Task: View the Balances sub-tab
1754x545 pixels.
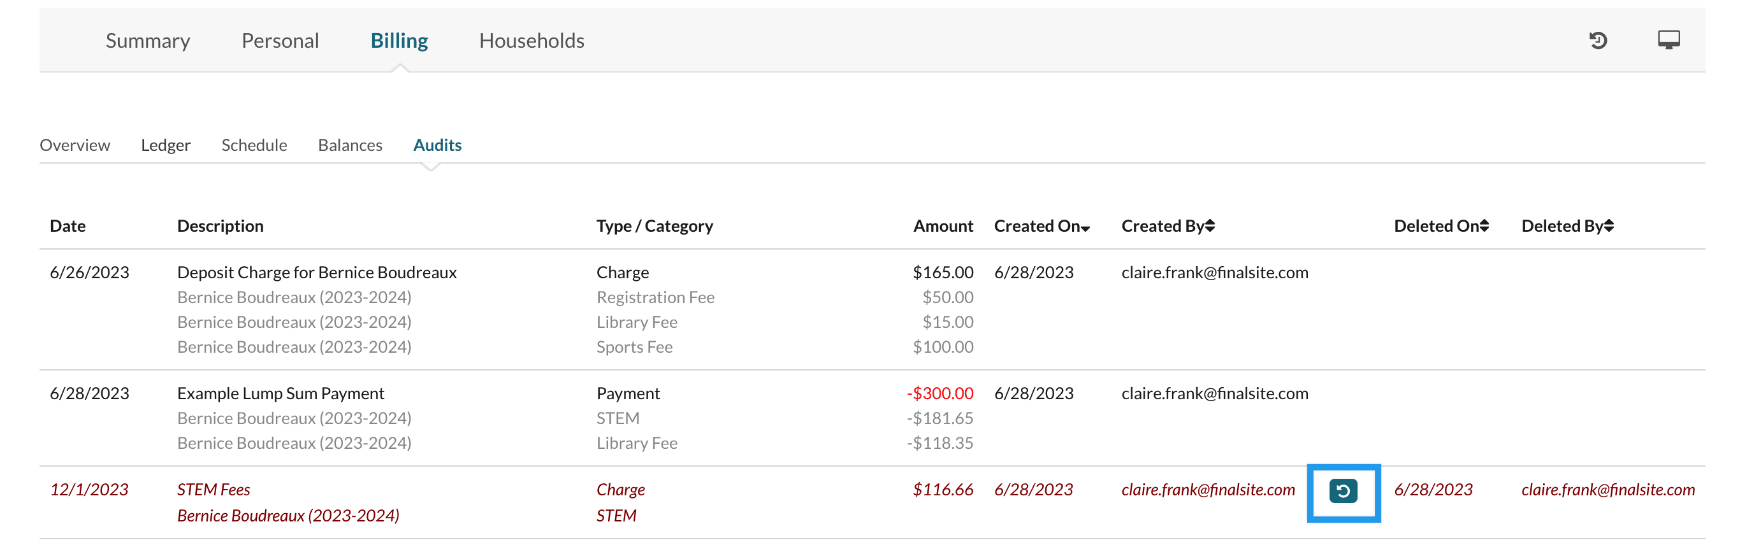Action: (x=350, y=145)
